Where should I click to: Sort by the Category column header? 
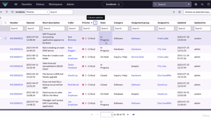click(118, 23)
